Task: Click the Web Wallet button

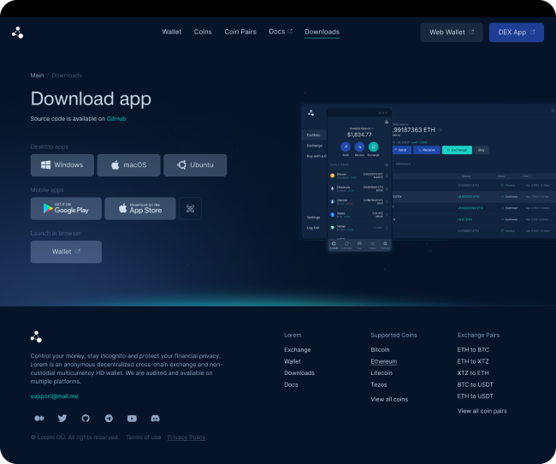Action: 452,33
